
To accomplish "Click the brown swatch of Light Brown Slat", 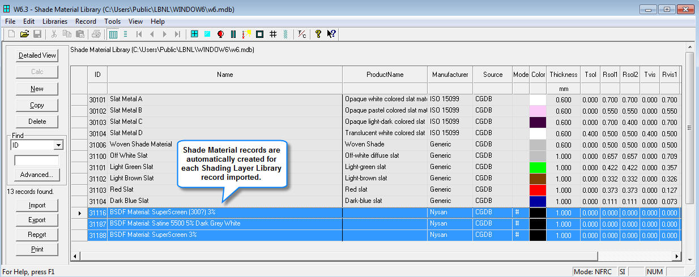I will (538, 179).
